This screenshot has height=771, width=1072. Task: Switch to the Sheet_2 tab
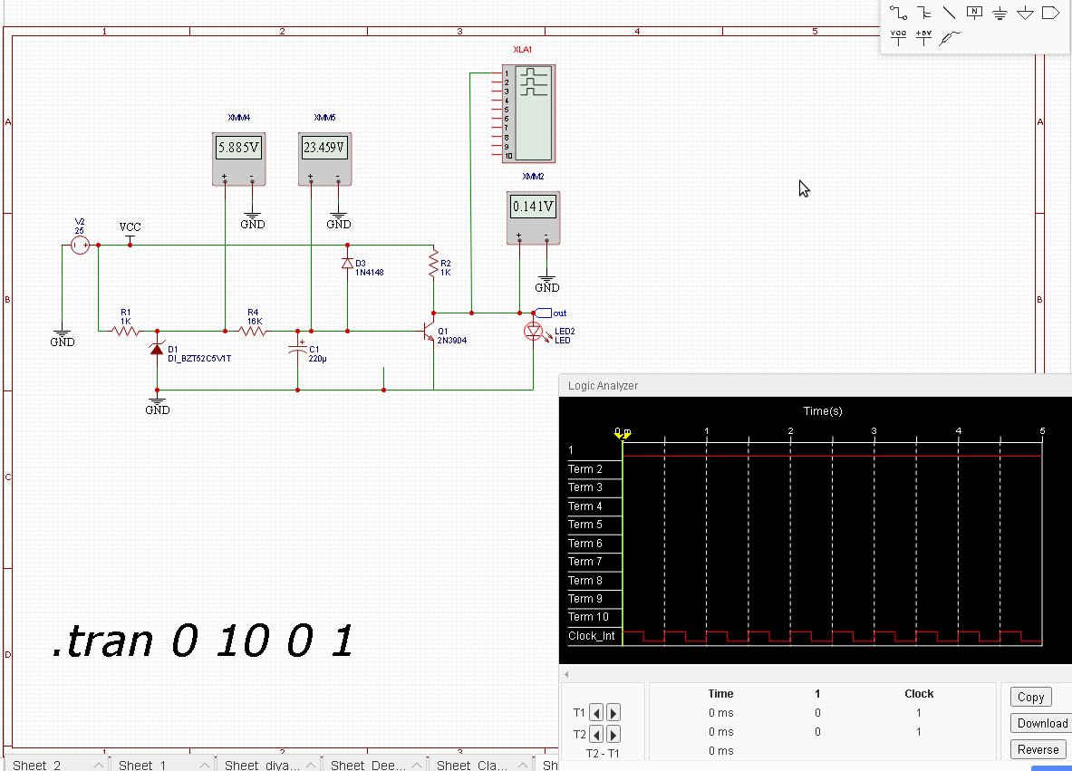(37, 765)
